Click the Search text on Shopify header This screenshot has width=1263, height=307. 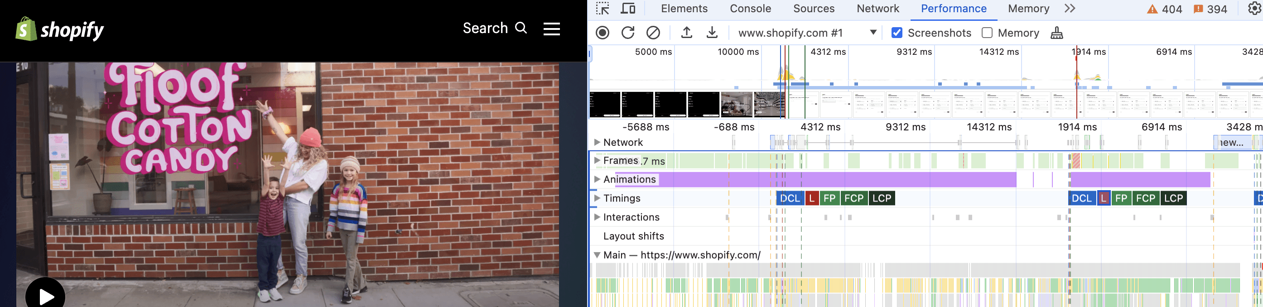click(485, 28)
